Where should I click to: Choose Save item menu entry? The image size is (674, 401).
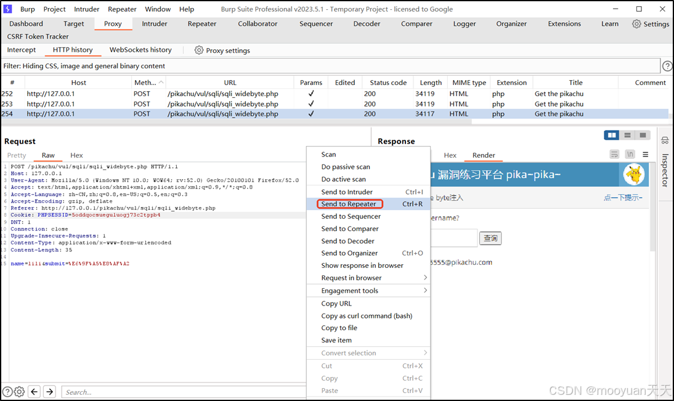pyautogui.click(x=368, y=340)
